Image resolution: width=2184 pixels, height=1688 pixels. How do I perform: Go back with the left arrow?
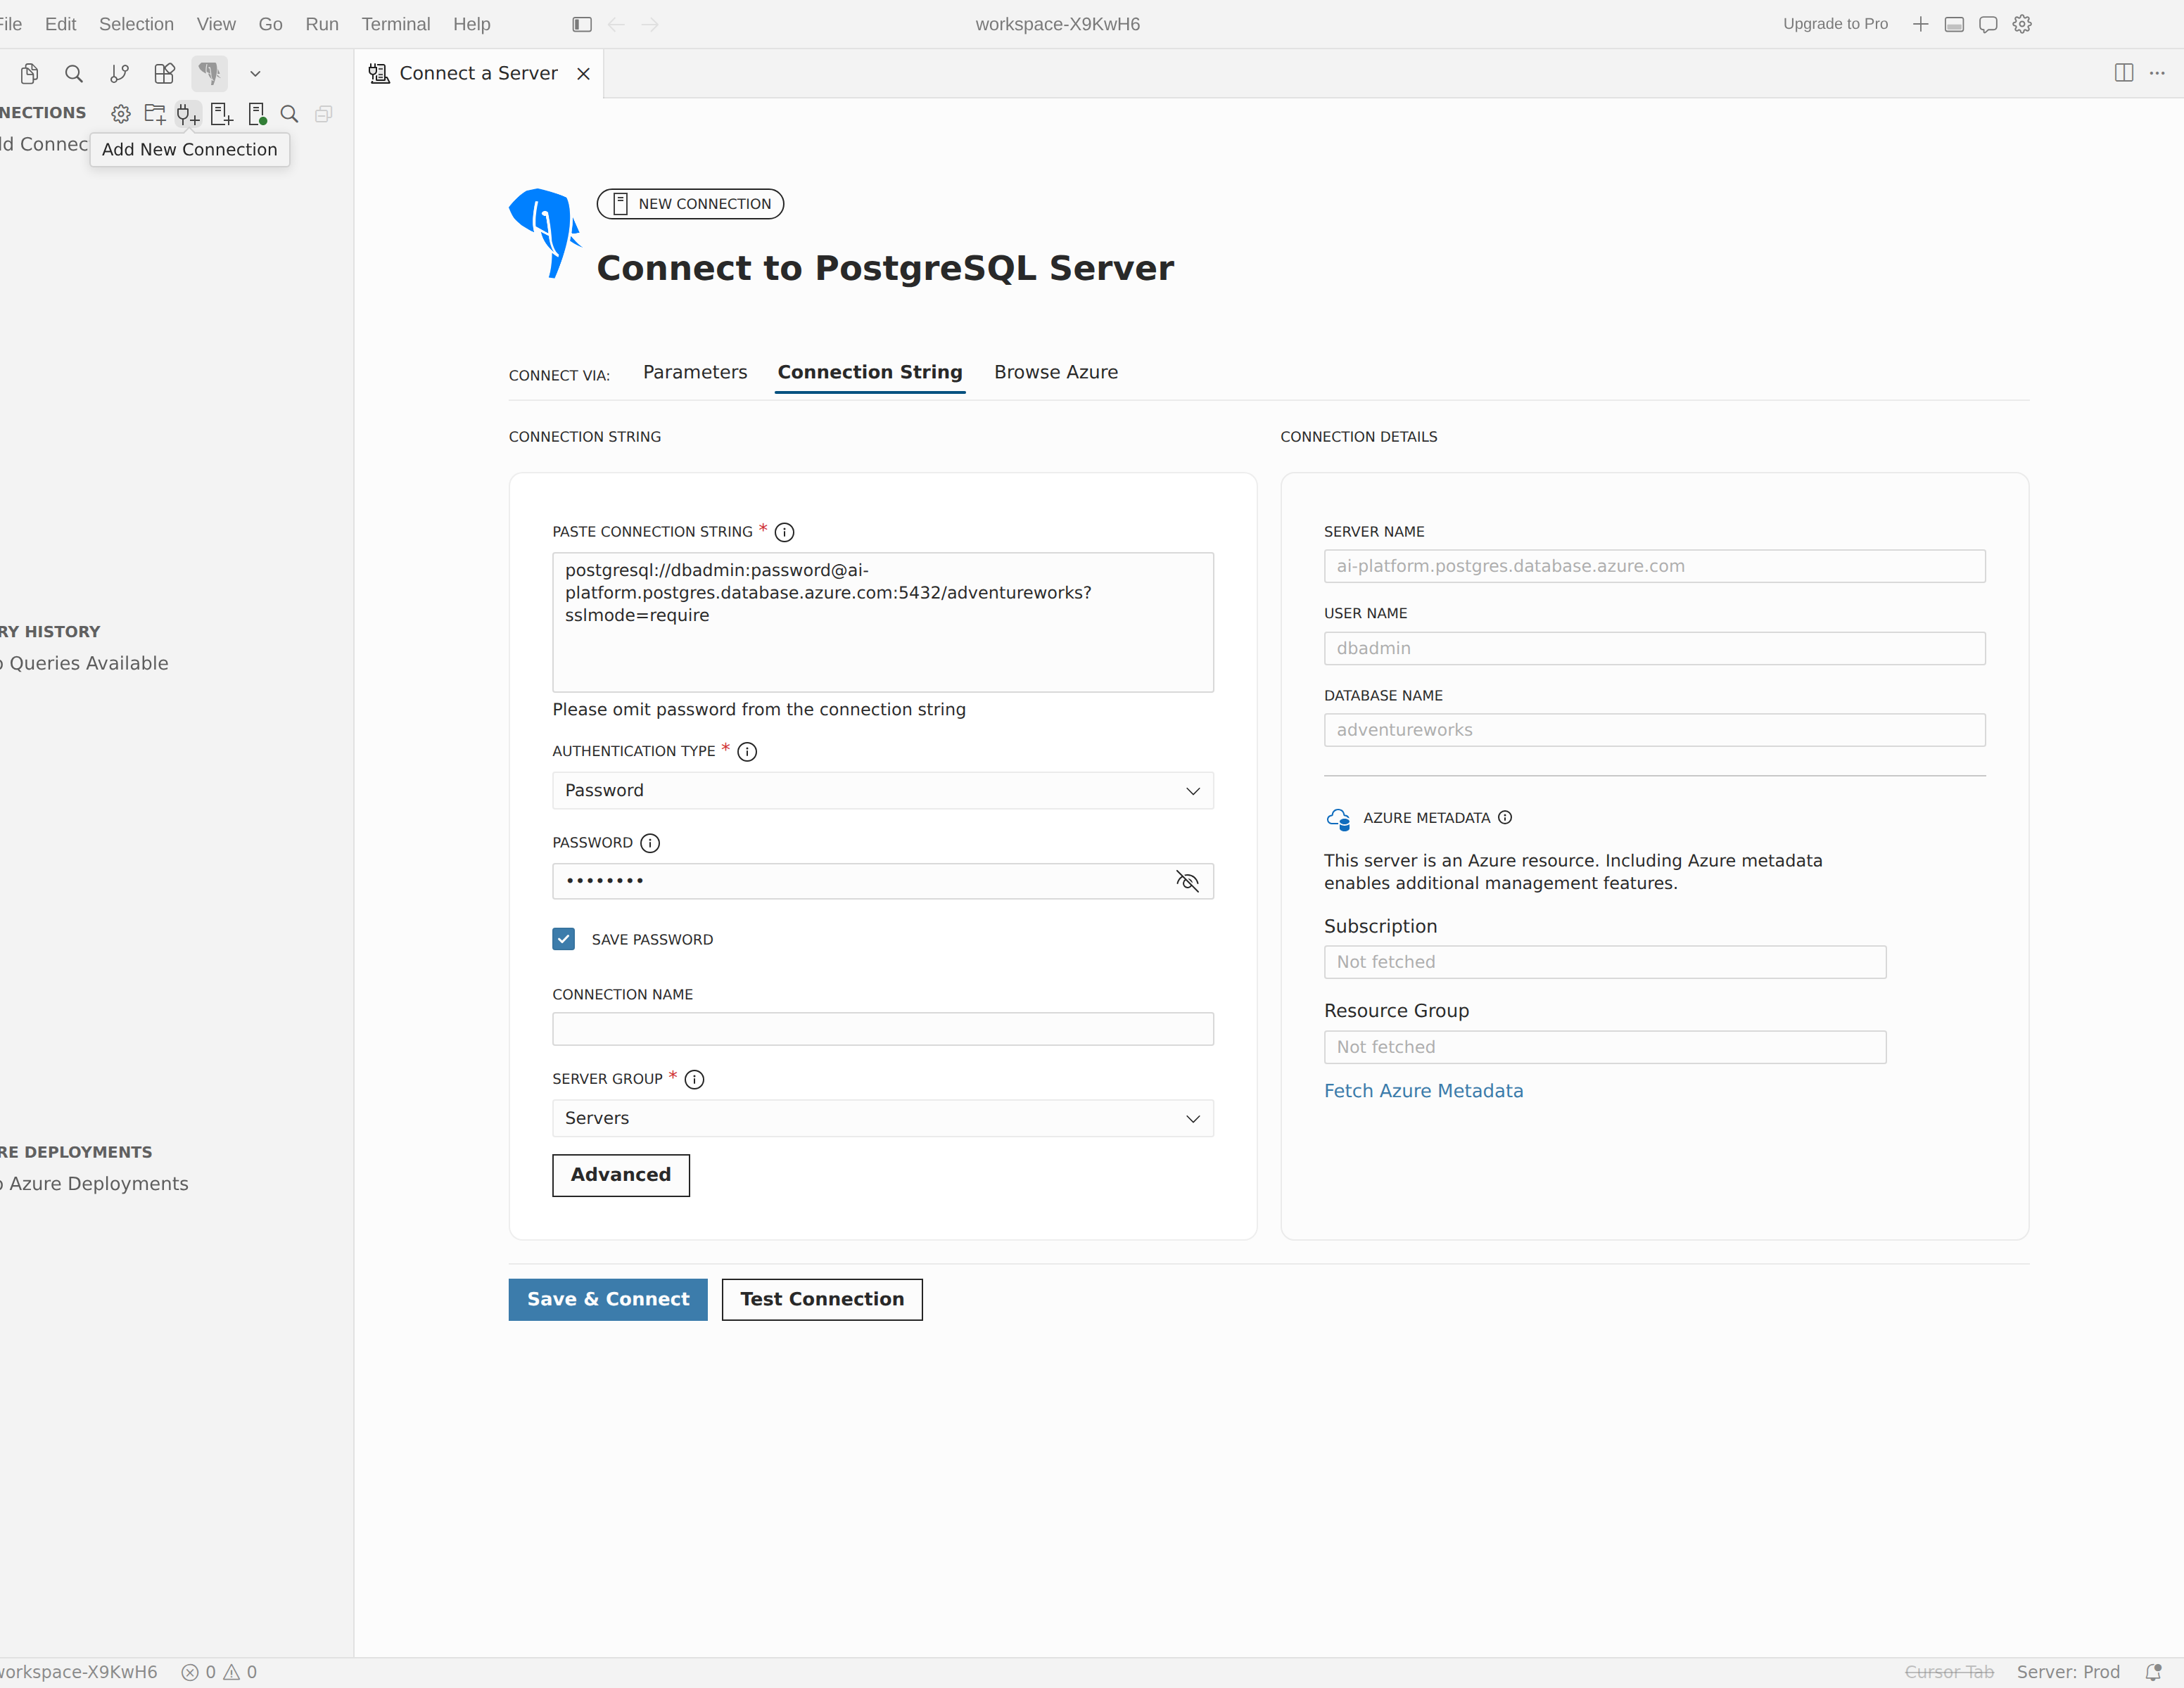click(x=616, y=24)
